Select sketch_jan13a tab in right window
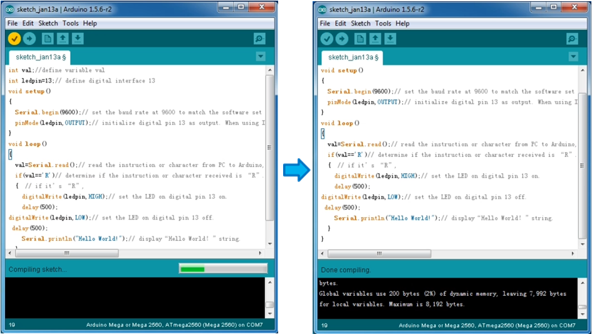Screen dimensions: 592x334 pos(352,58)
